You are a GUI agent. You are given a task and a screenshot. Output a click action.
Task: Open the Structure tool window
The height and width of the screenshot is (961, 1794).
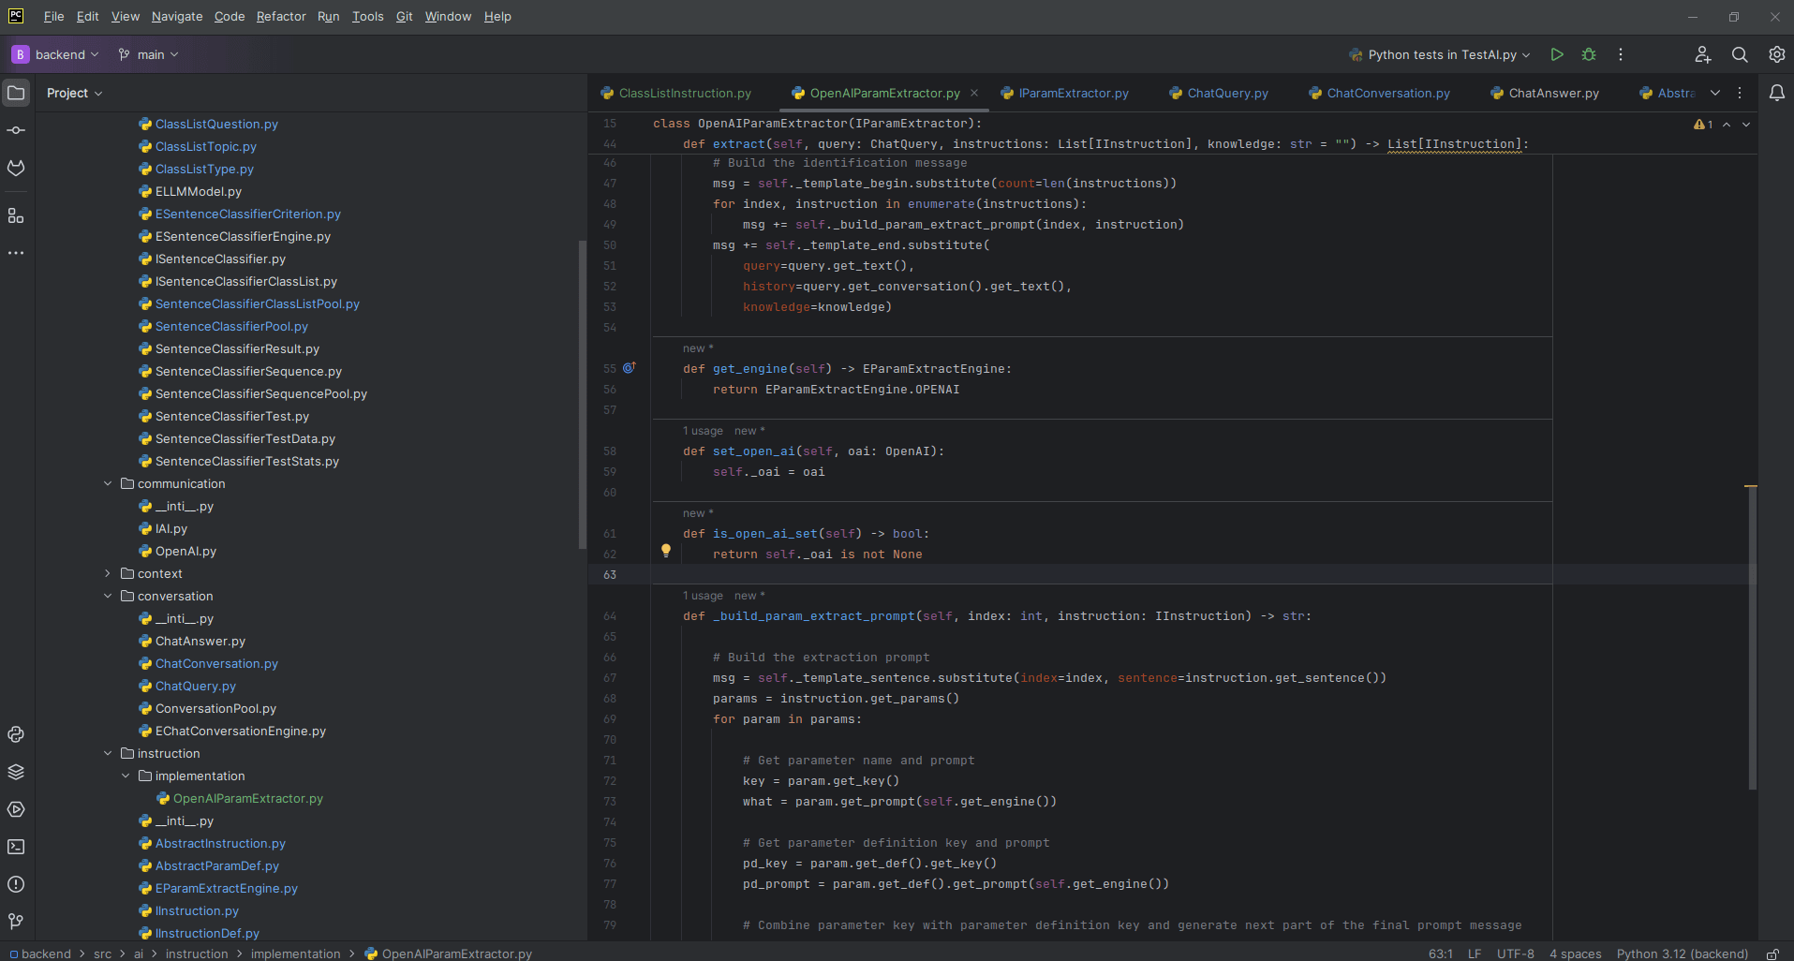click(16, 215)
